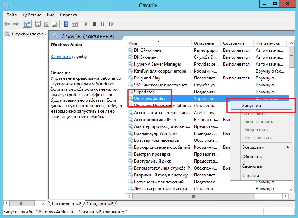This screenshot has width=298, height=218.
Task: Select Свойства in the context menu
Action: tap(252, 166)
